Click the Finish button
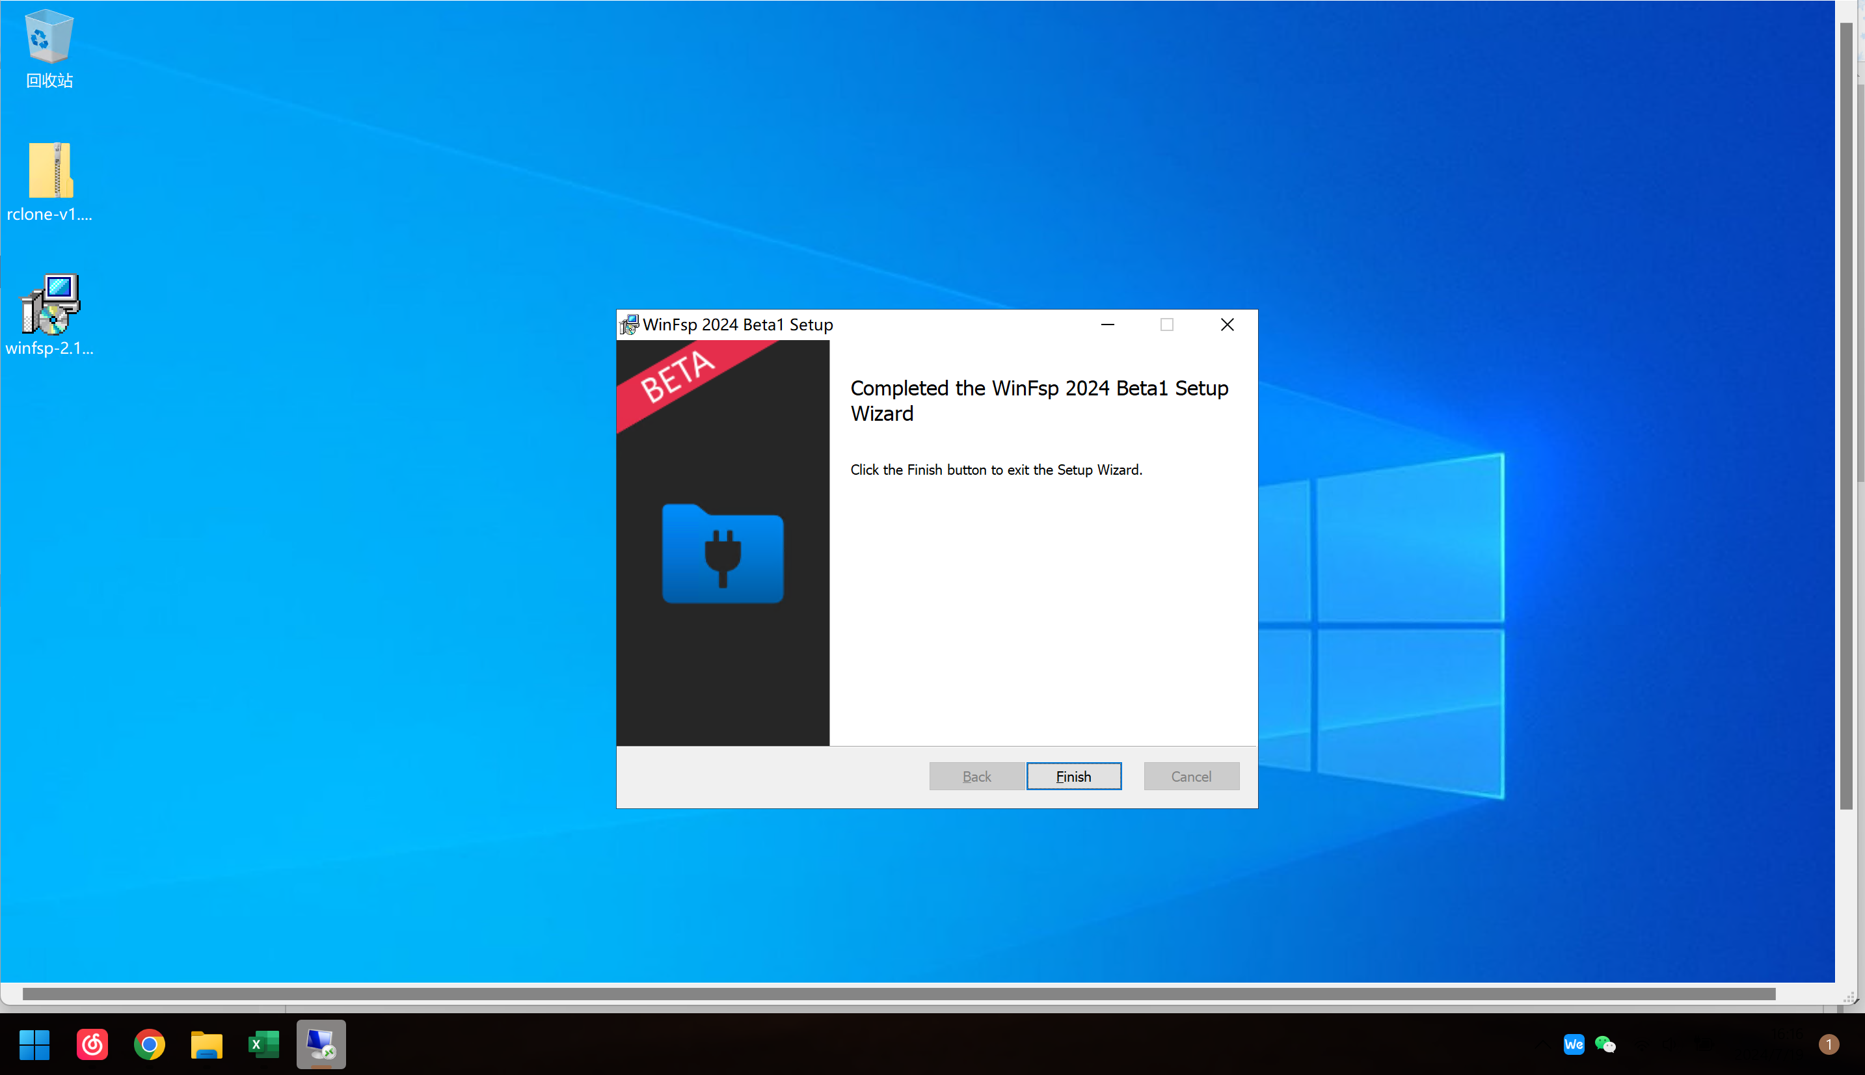 (1073, 776)
